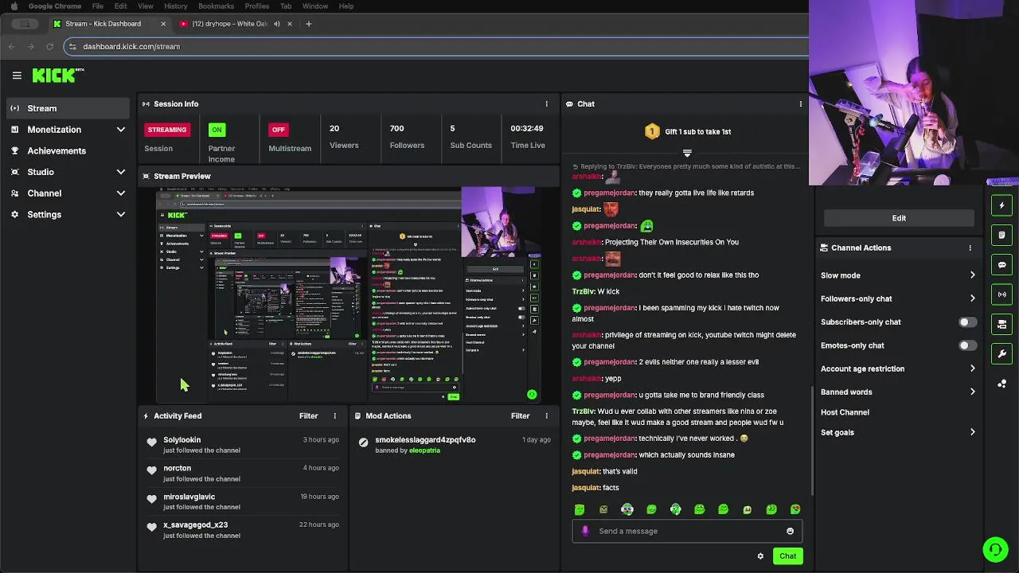Open the emoji picker smiley in message box
The height and width of the screenshot is (573, 1019).
790,531
